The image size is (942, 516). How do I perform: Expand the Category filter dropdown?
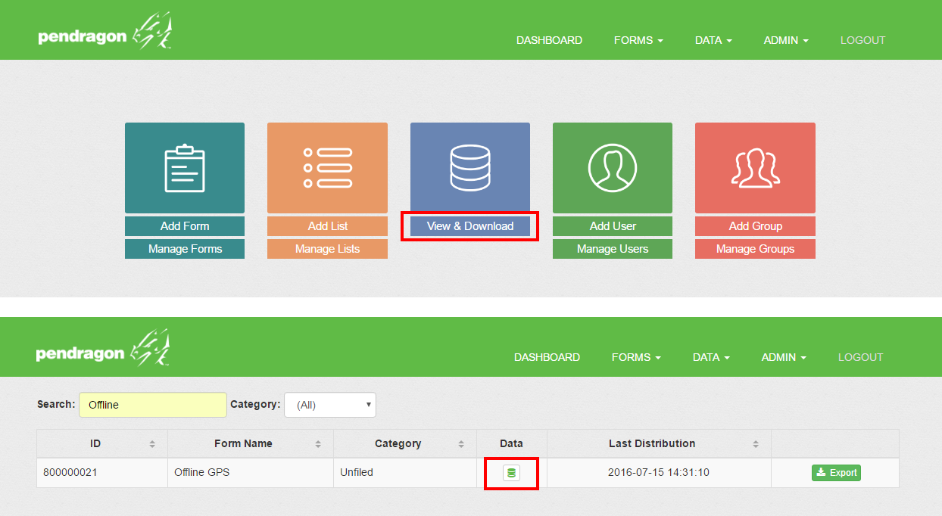(x=330, y=405)
